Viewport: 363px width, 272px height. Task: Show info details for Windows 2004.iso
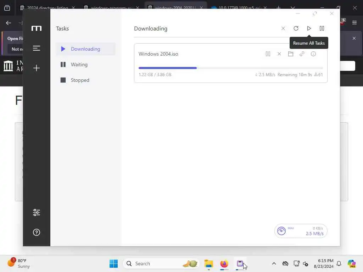coord(313,54)
